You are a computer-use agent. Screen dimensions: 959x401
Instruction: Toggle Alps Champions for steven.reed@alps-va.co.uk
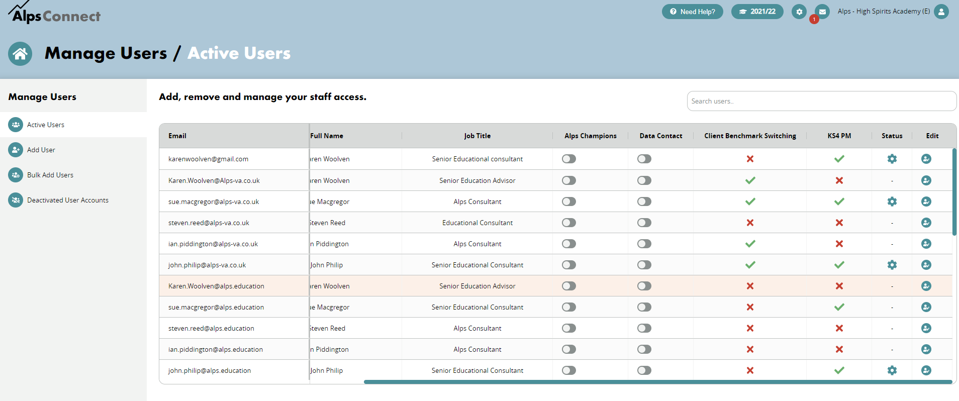coord(569,223)
